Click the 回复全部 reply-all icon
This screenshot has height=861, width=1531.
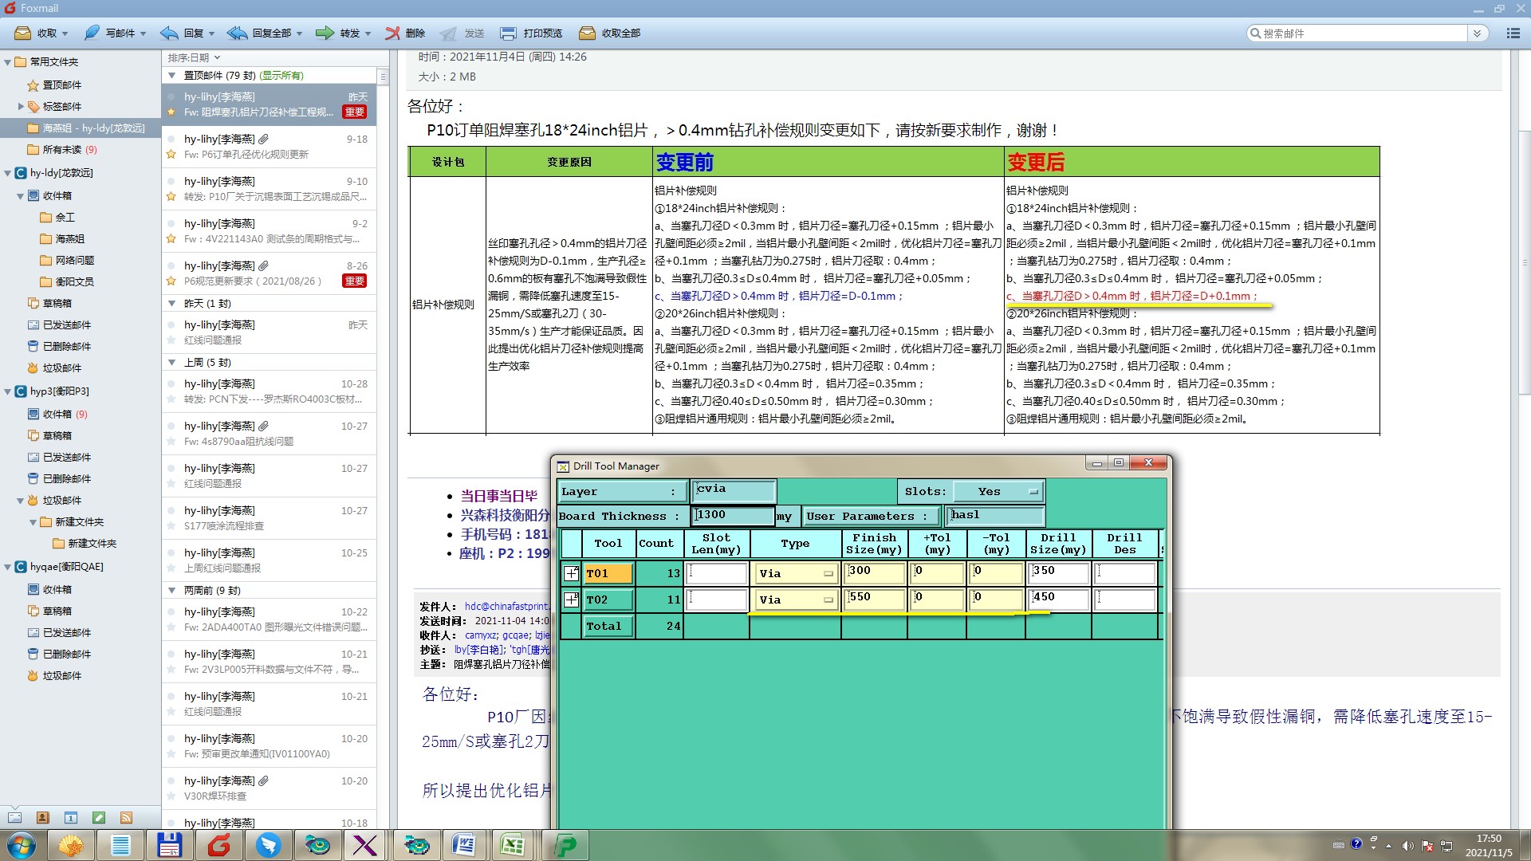click(238, 33)
